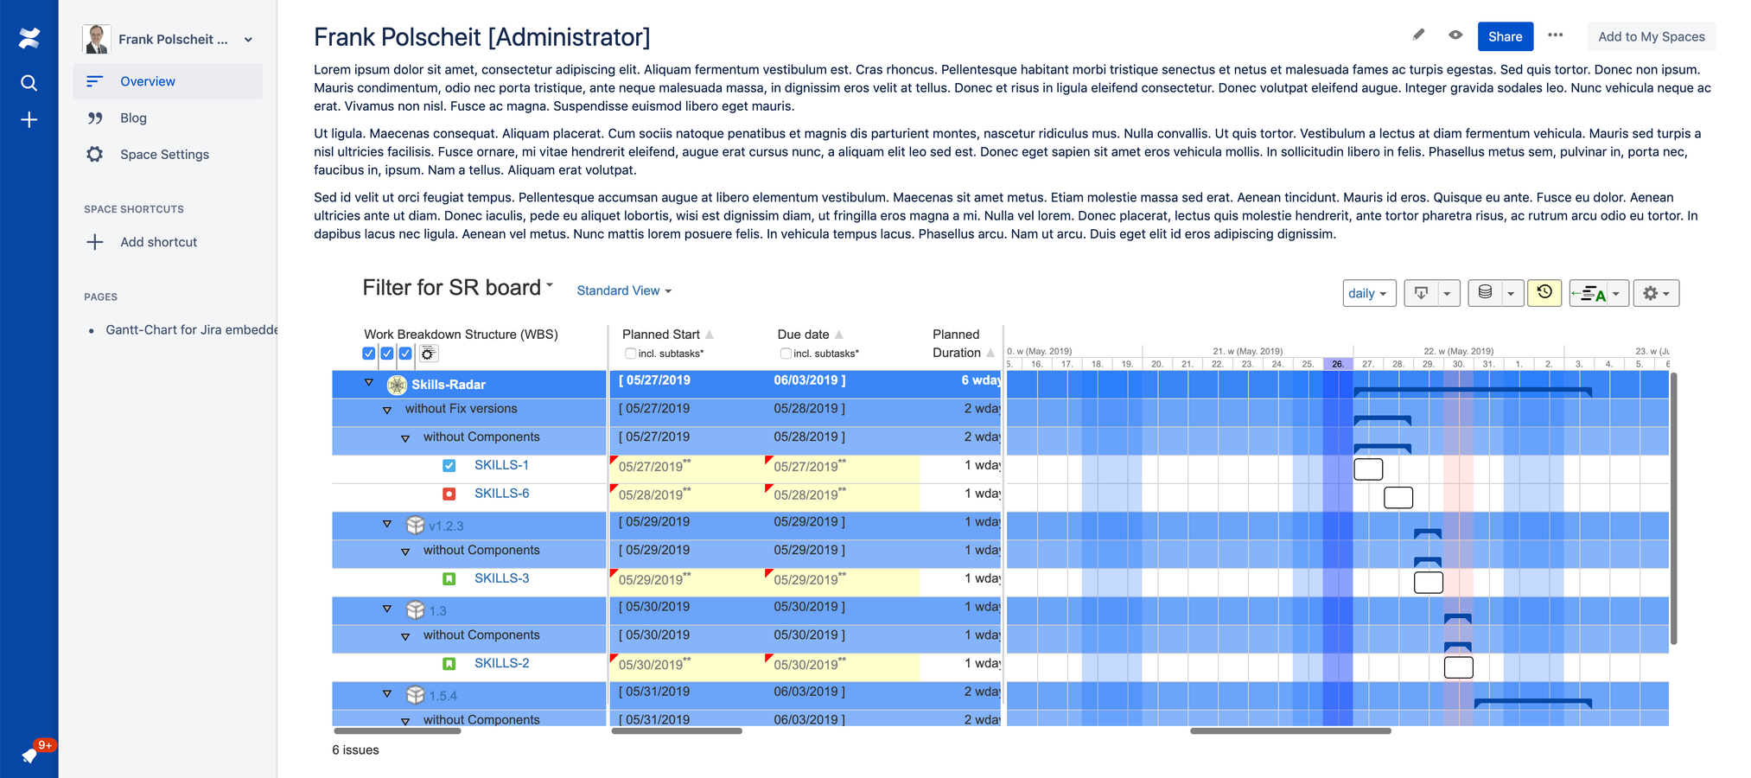The height and width of the screenshot is (778, 1751).
Task: Open the SKILLS-2 issue link
Action: [501, 663]
